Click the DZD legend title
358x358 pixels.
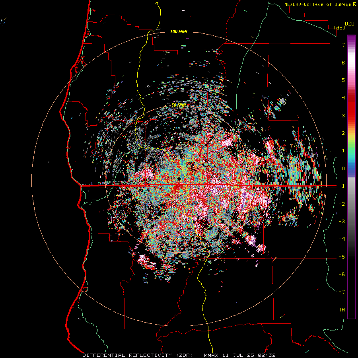click(350, 24)
